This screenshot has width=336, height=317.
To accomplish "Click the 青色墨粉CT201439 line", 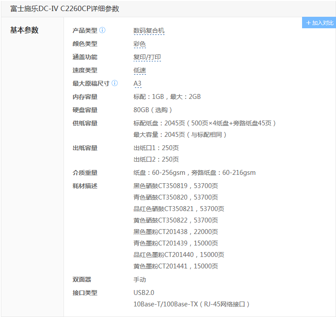I will coord(175,243).
